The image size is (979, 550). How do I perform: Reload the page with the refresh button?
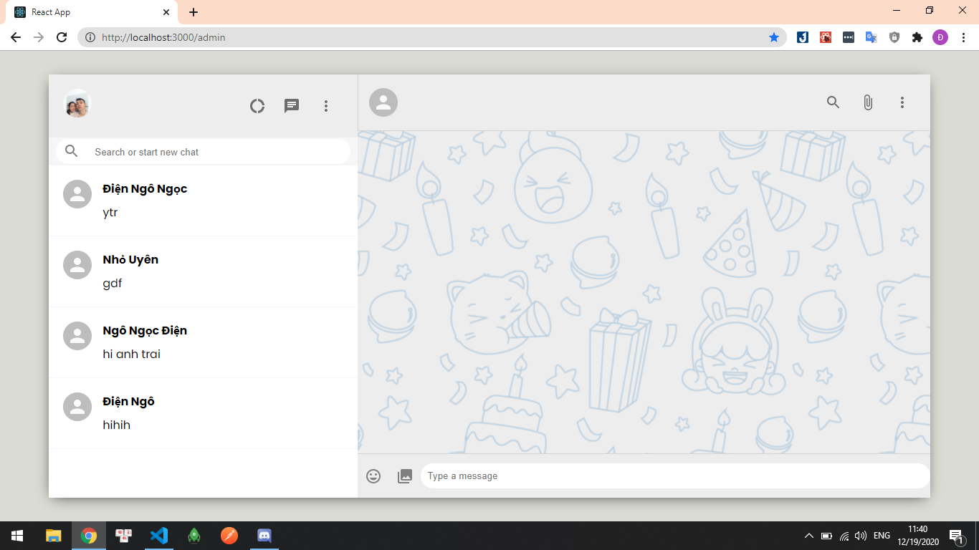click(x=62, y=37)
